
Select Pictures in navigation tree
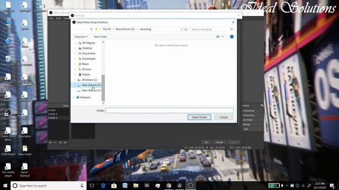pyautogui.click(x=86, y=69)
